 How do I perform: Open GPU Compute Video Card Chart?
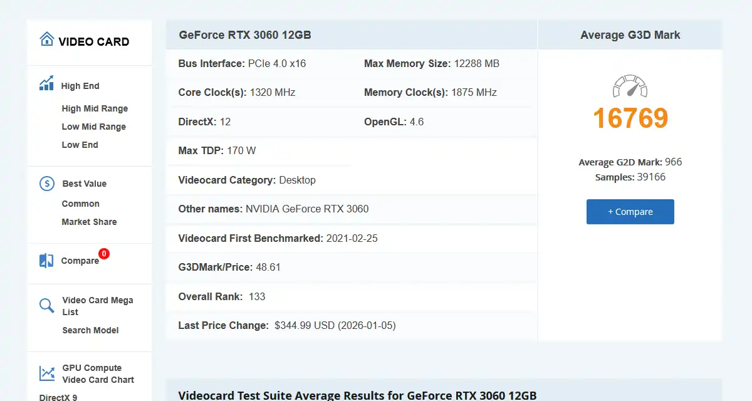click(x=98, y=373)
